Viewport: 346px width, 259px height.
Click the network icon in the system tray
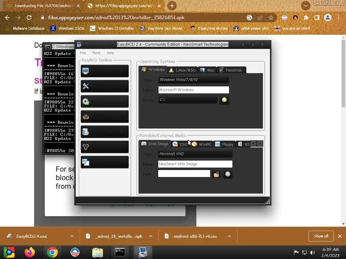pyautogui.click(x=304, y=252)
